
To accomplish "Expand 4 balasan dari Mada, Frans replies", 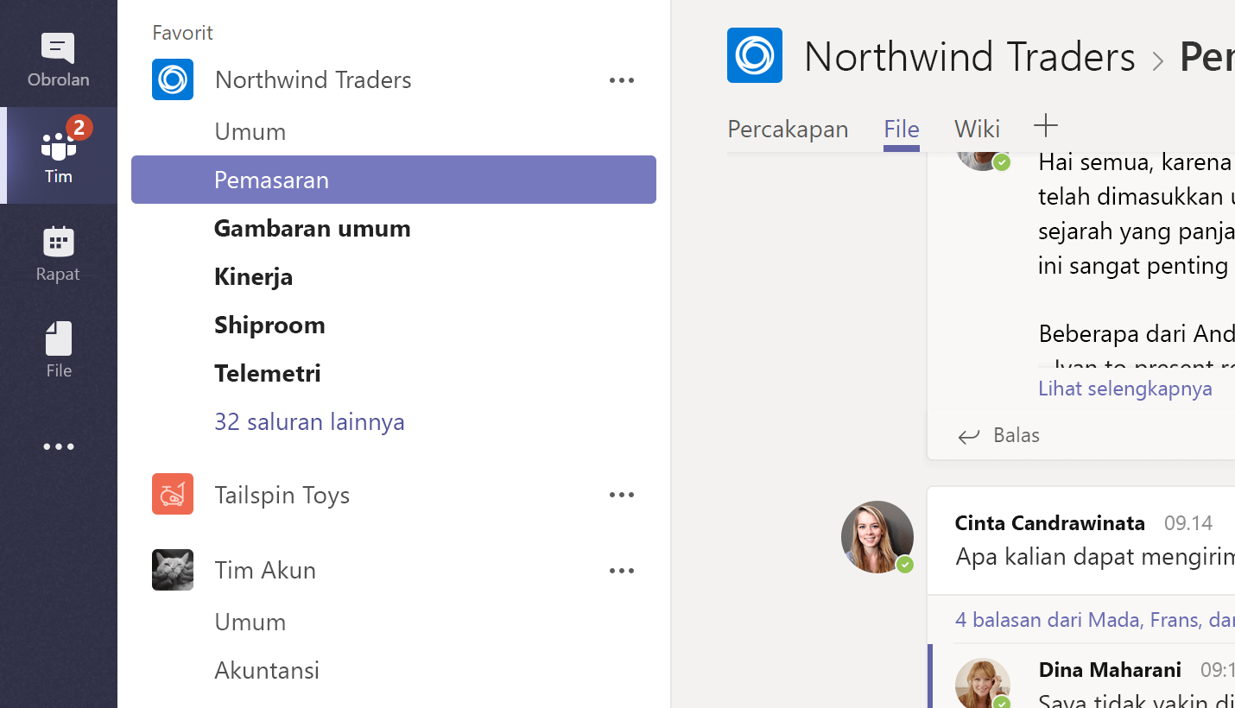I will [1094, 619].
